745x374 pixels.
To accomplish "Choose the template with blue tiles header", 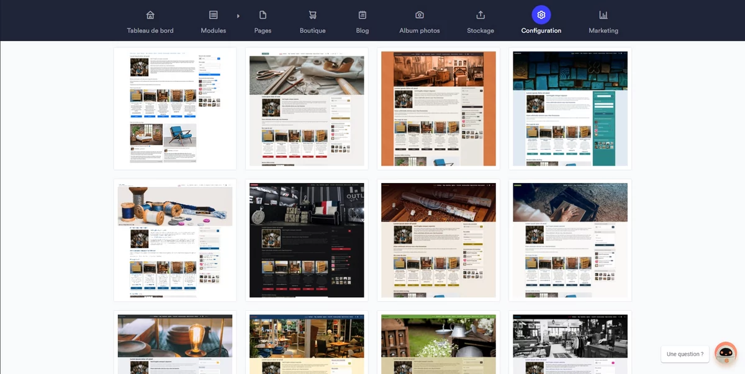I will [570, 109].
